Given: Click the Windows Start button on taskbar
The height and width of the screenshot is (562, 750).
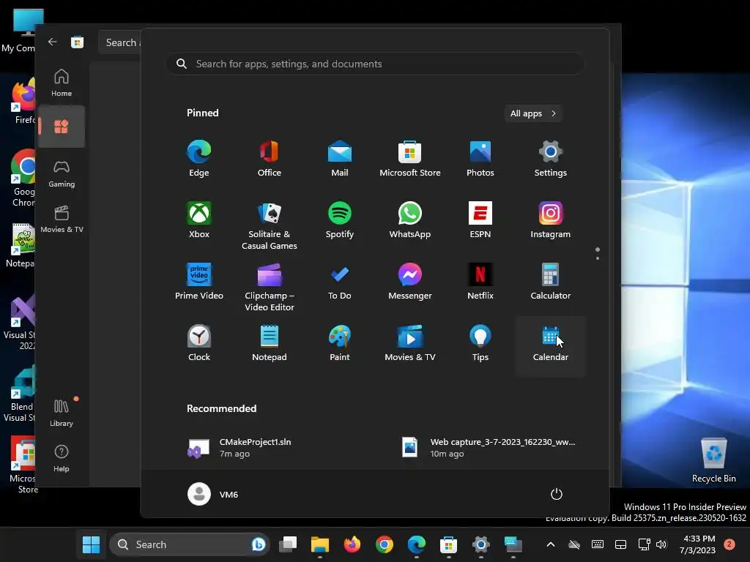Looking at the screenshot, I should coord(91,544).
